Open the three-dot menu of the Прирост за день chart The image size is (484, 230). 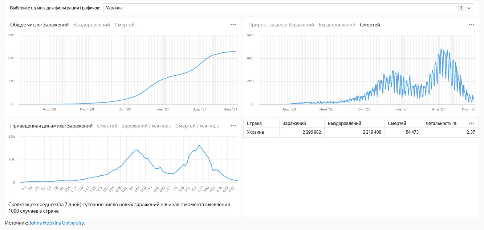tap(471, 25)
